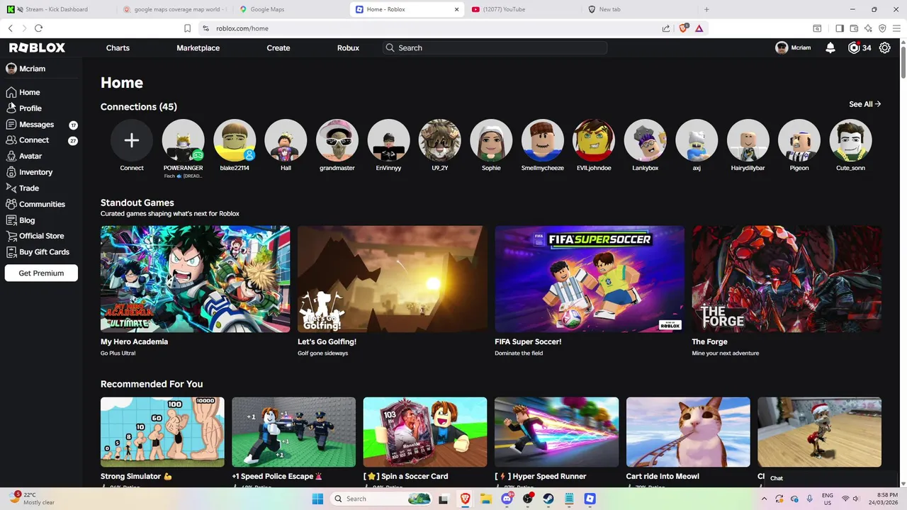Screen dimensions: 907x510
Task: Click the Brave Rewards triangle icon
Action: click(x=699, y=28)
